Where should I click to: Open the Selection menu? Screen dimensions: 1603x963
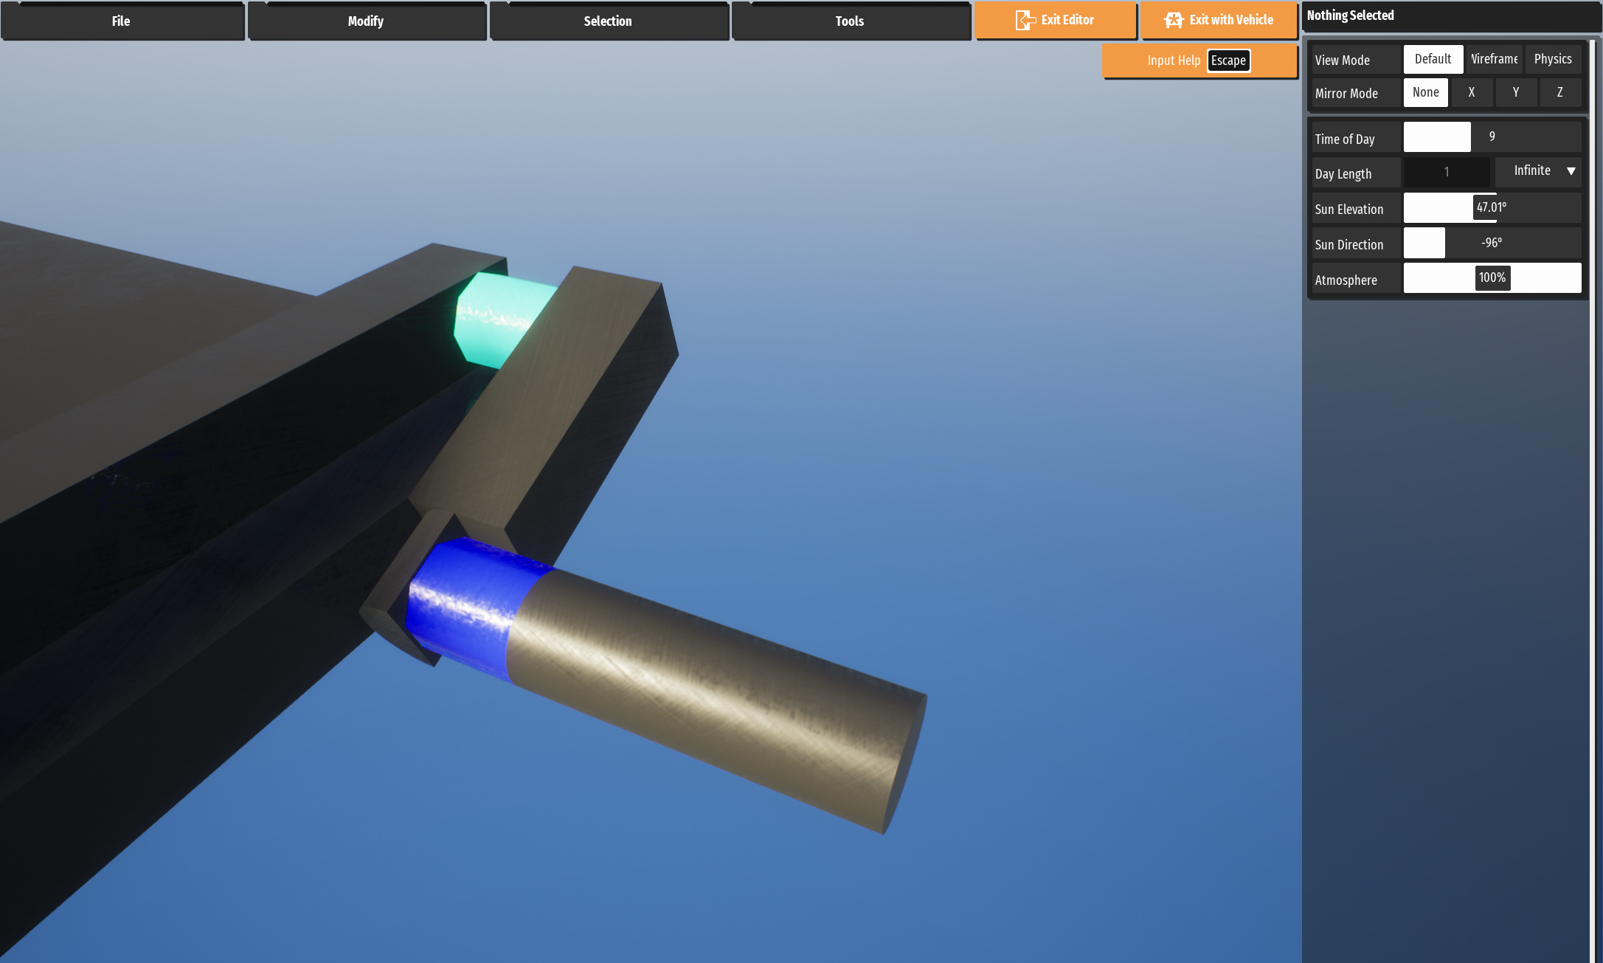608,21
